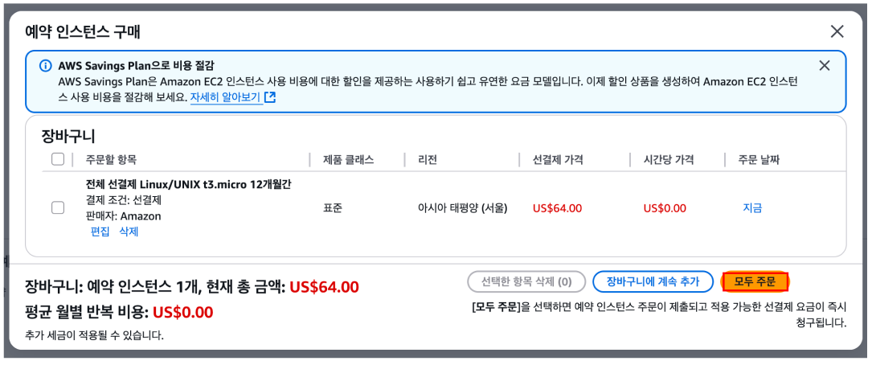Click 삭제 under the t3.micro item

click(129, 232)
